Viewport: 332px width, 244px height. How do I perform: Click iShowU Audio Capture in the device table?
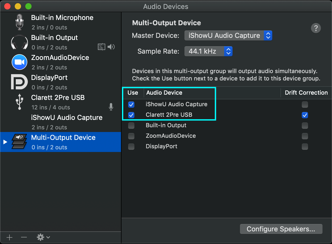pos(177,104)
